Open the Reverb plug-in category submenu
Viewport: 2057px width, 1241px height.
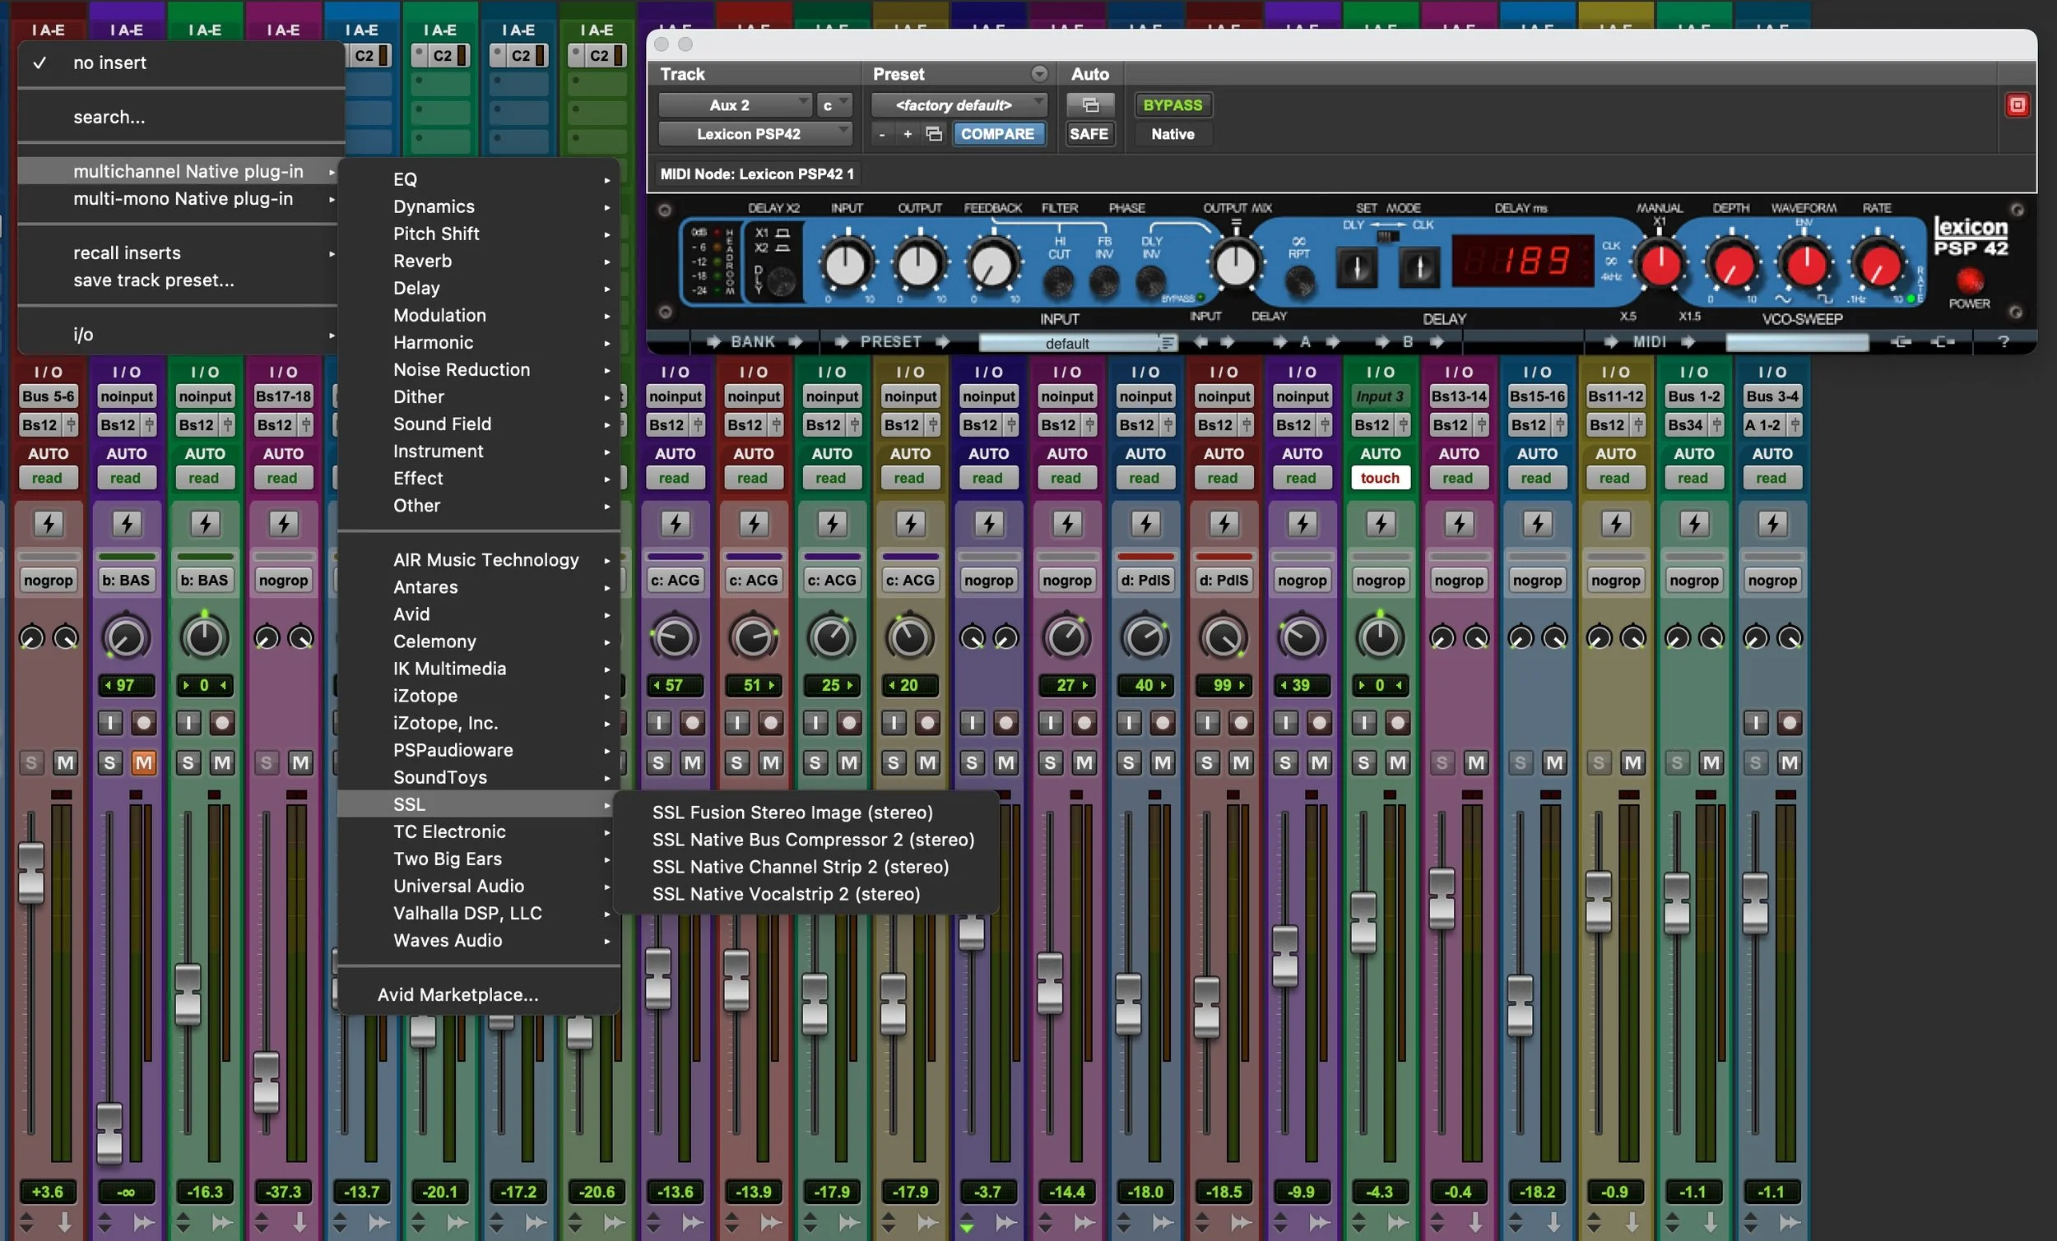(422, 262)
